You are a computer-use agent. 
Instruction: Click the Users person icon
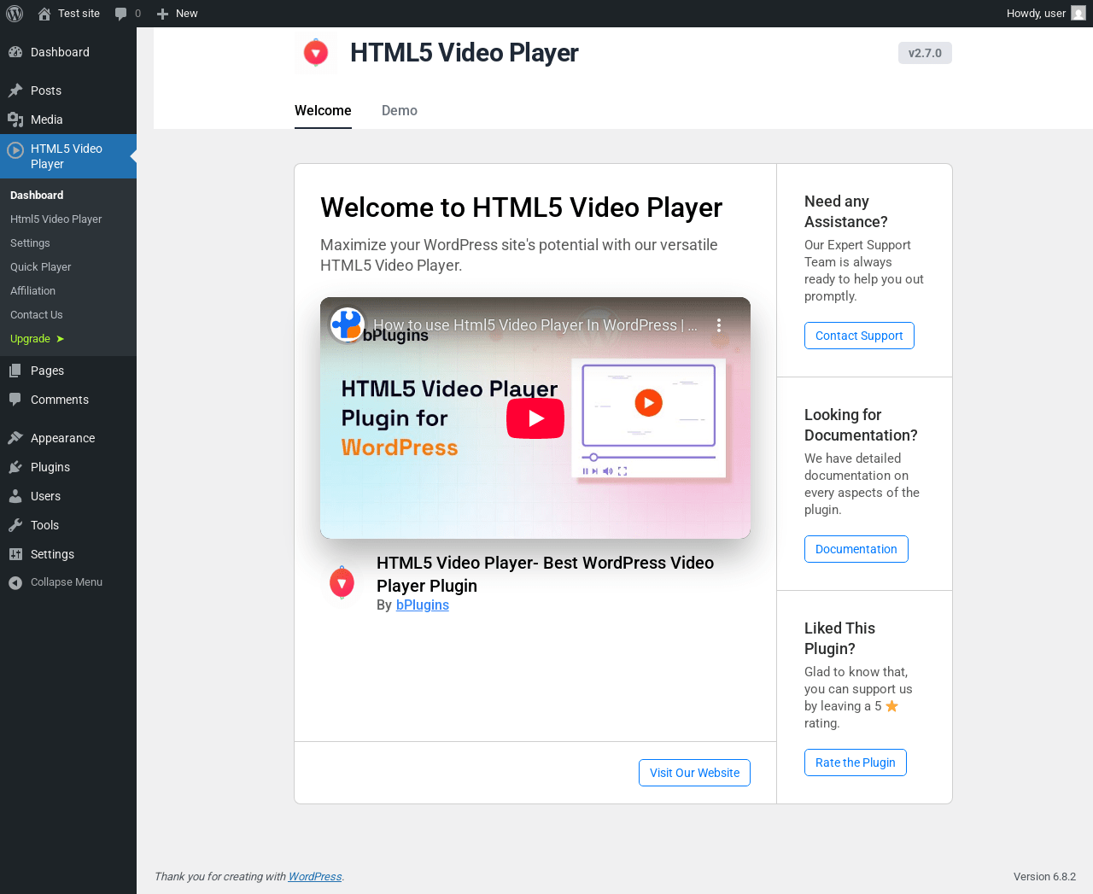tap(15, 496)
